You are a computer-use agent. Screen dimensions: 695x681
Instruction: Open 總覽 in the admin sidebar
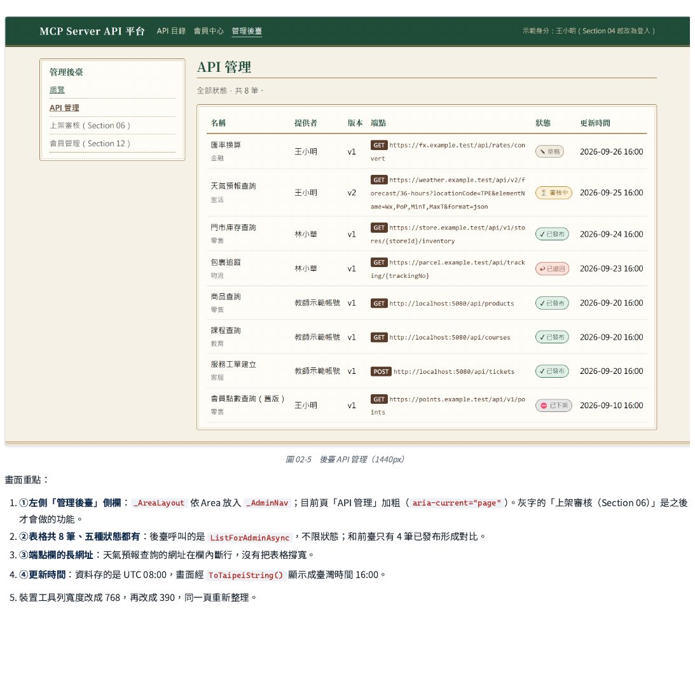[57, 90]
